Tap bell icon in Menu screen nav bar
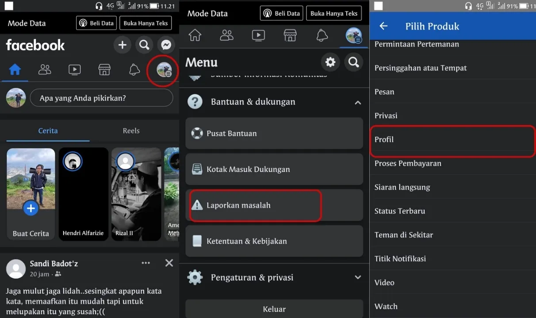Screen dimensions: 536x318 [322, 36]
